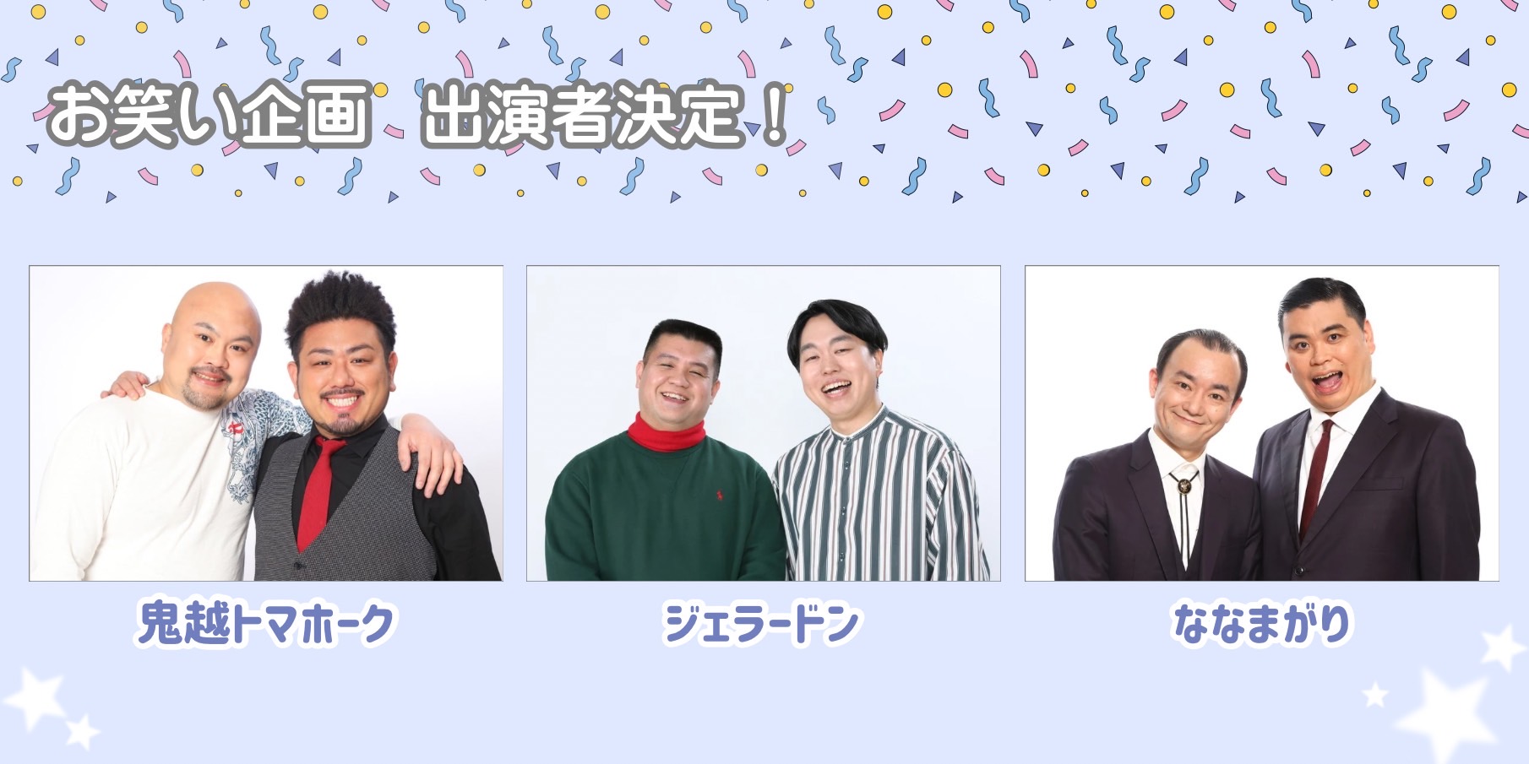Click the small white star beside bottom-left star
Screen dimensions: 1529x764
[83, 732]
